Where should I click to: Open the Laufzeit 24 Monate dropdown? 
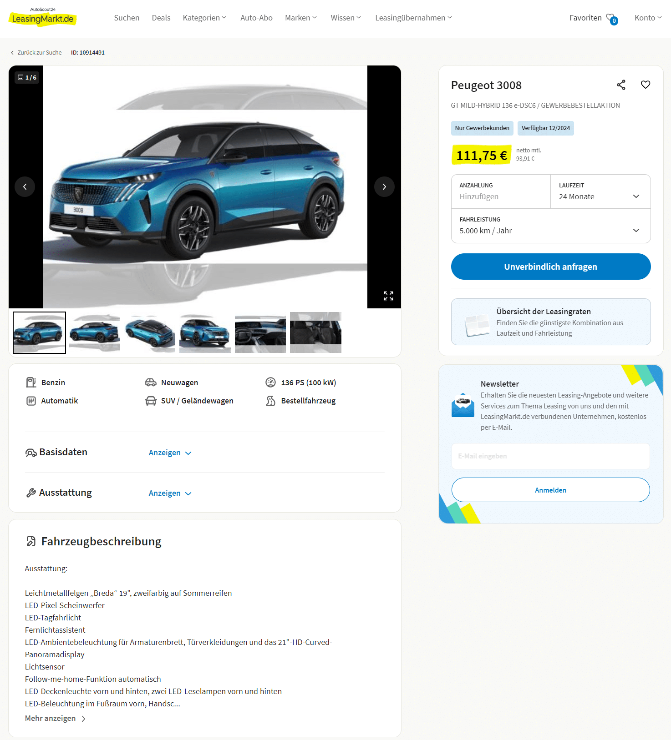coord(600,192)
